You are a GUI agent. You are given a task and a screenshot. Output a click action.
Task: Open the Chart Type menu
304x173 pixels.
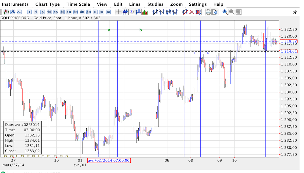(47, 4)
